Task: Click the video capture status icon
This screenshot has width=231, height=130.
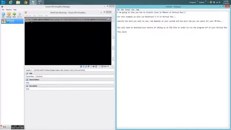Action: tap(96, 66)
